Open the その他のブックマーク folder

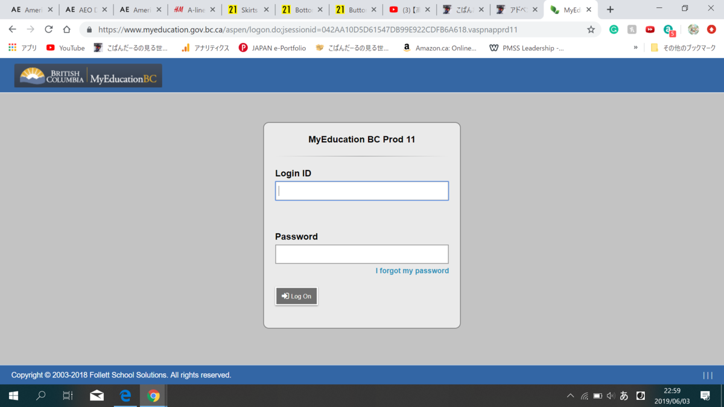683,48
